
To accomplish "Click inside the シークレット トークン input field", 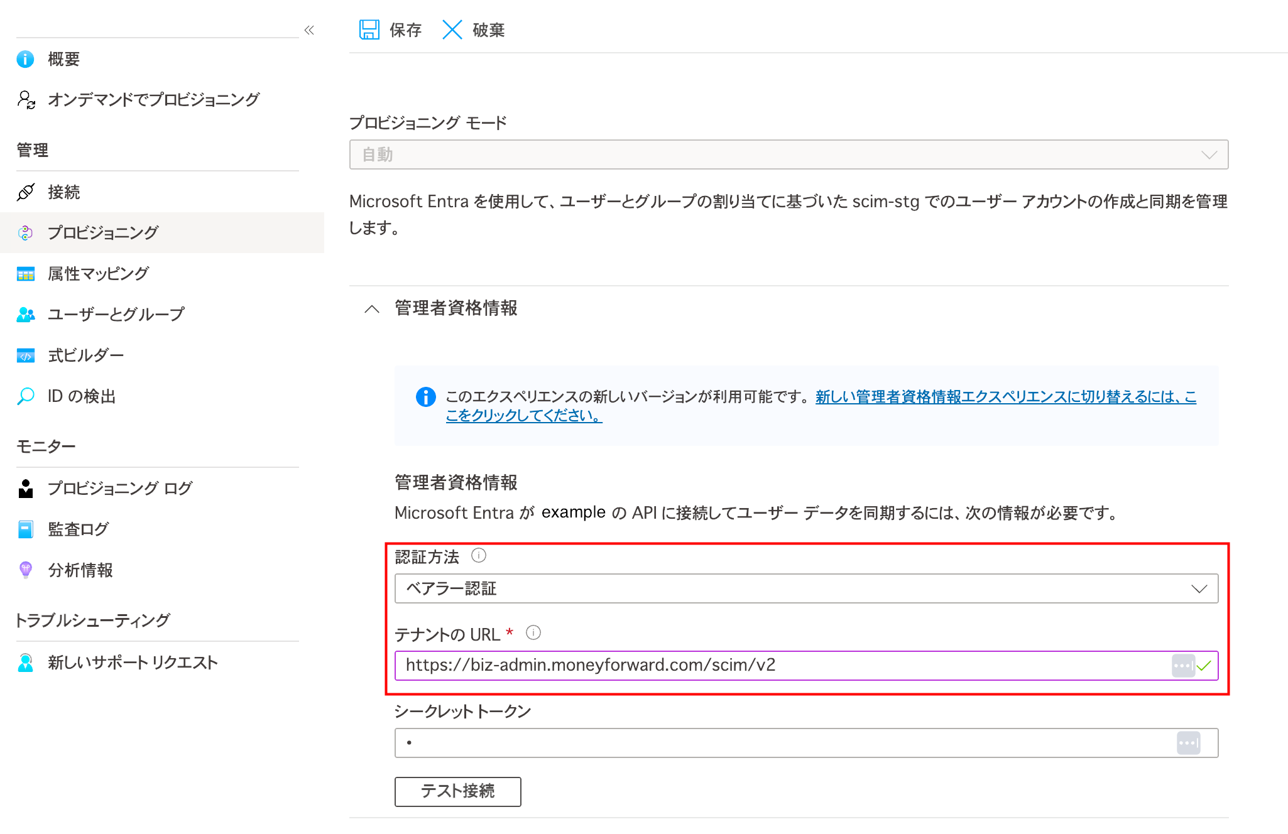I will pos(806,744).
